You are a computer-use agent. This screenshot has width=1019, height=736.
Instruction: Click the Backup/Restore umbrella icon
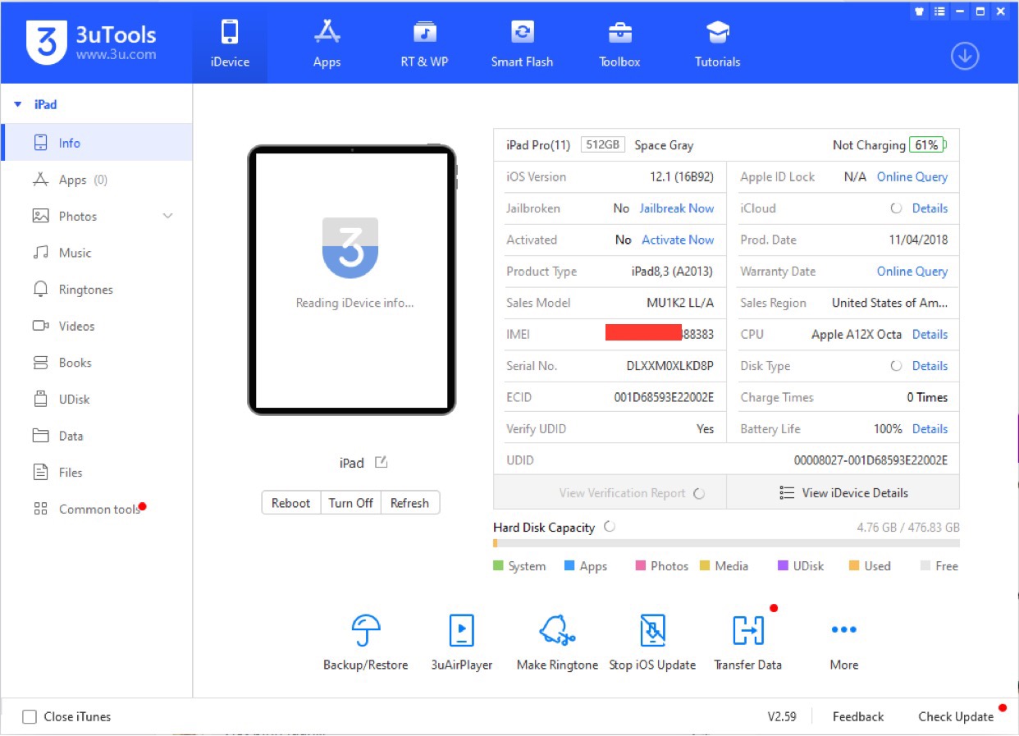coord(365,630)
